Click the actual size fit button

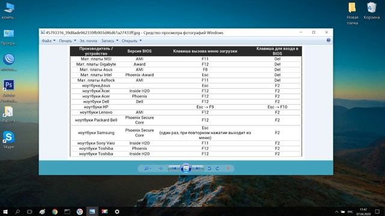[x=161, y=169]
